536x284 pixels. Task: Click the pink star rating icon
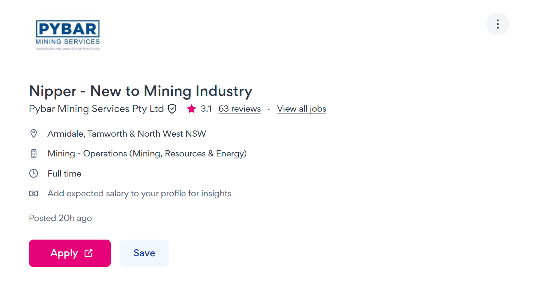[x=191, y=109]
